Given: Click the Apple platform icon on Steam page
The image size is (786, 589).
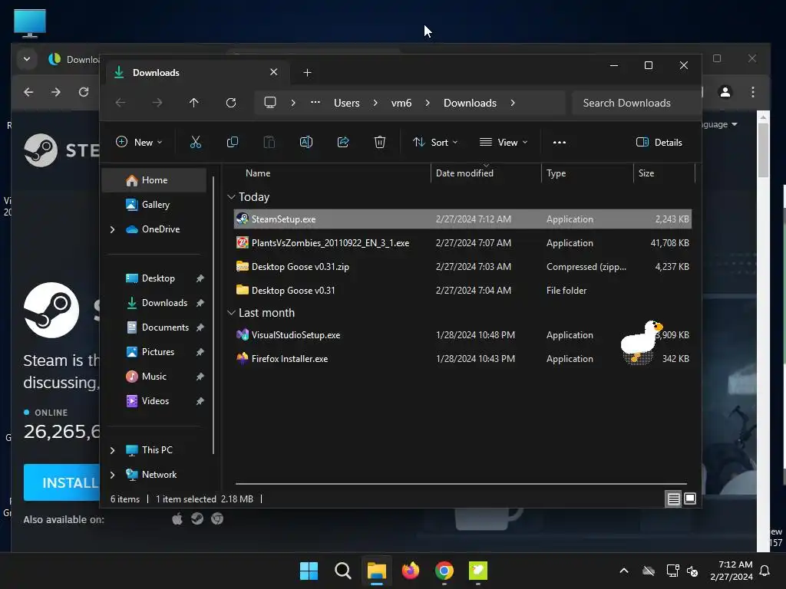Looking at the screenshot, I should (177, 519).
